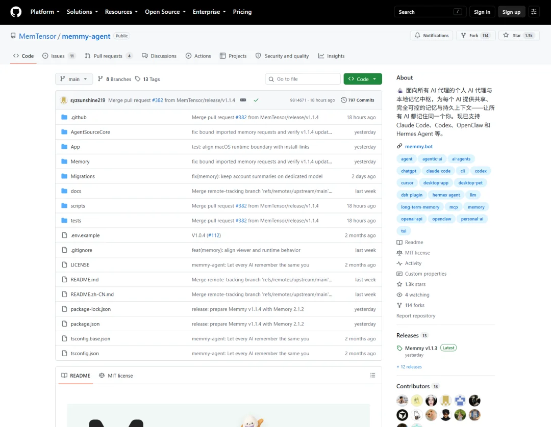Click the Go to file input
This screenshot has width=551, height=427.
pos(303,79)
